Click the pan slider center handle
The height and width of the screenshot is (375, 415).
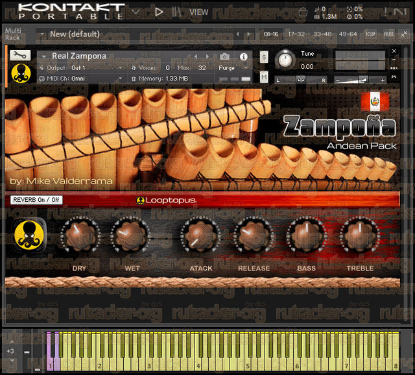coord(301,80)
